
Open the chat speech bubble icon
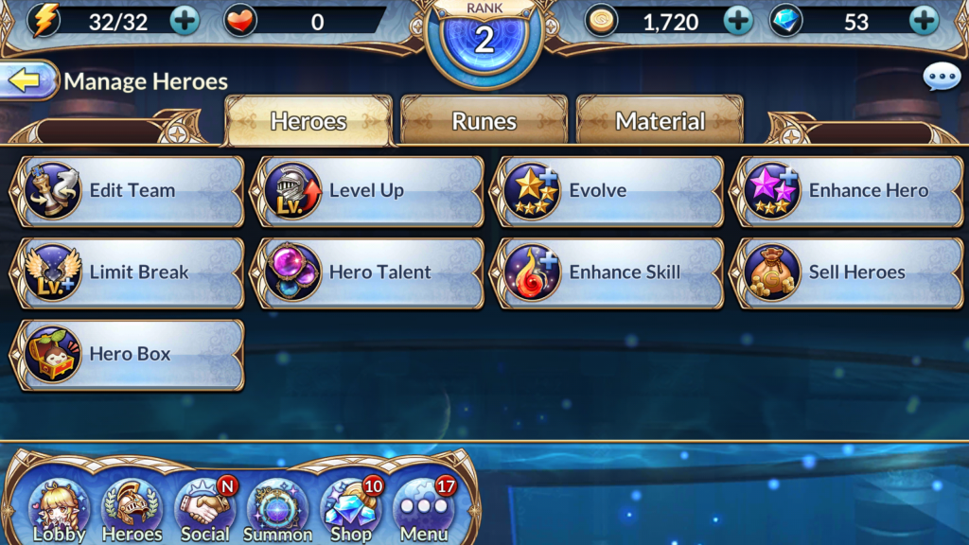tap(942, 78)
